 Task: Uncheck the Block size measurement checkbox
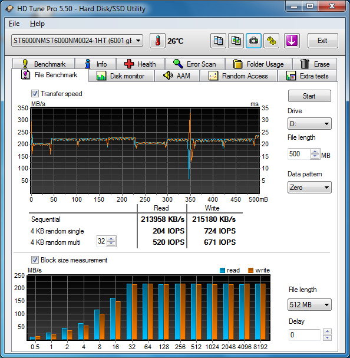tap(35, 260)
